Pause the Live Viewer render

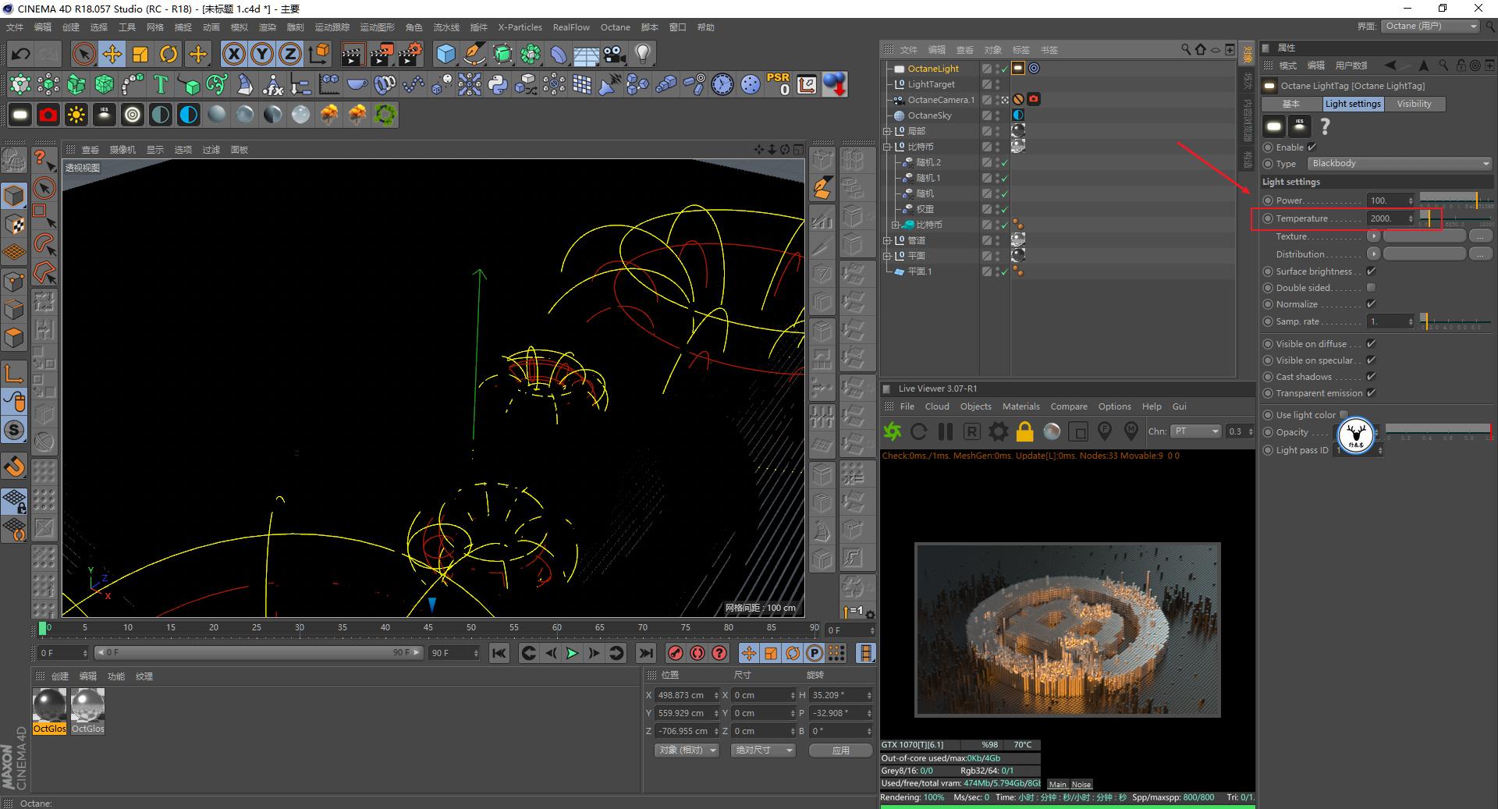(946, 431)
